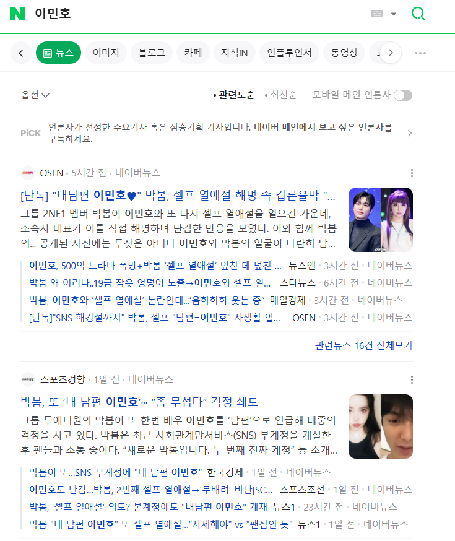This screenshot has width=455, height=541.
Task: Open options menu for 스포츠경향 article
Action: pyautogui.click(x=412, y=379)
